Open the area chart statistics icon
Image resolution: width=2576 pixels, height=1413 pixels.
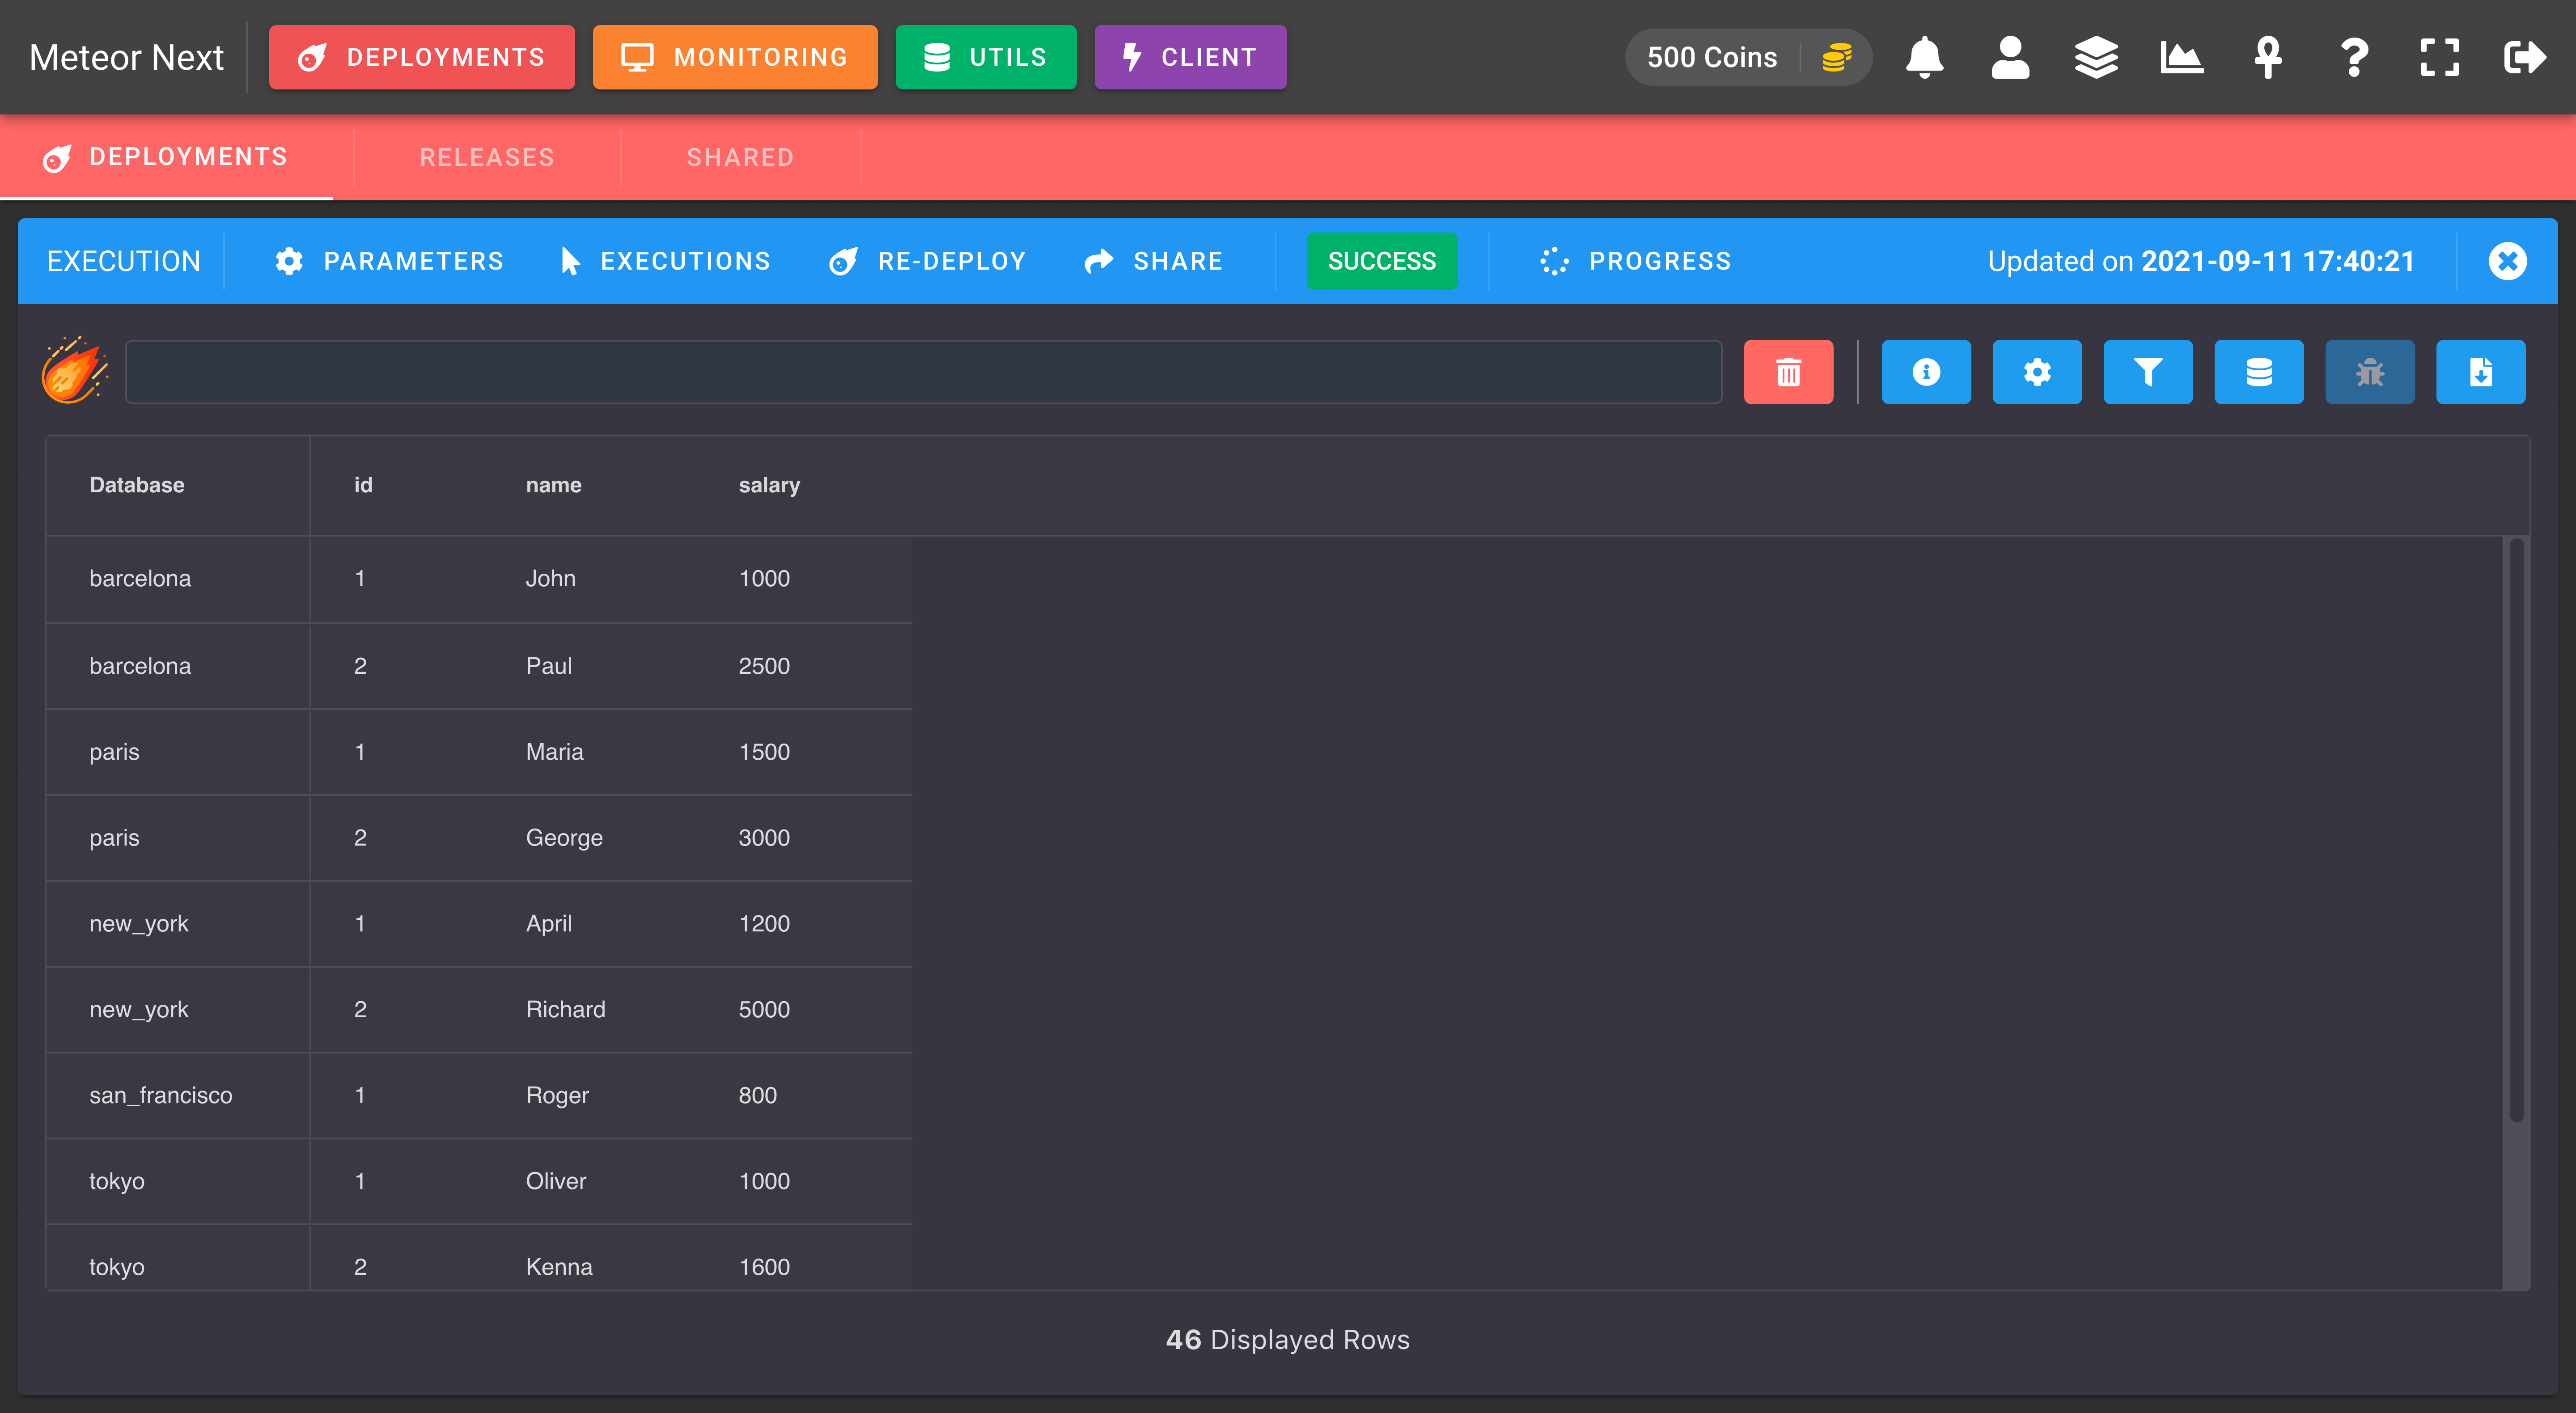pyautogui.click(x=2181, y=57)
